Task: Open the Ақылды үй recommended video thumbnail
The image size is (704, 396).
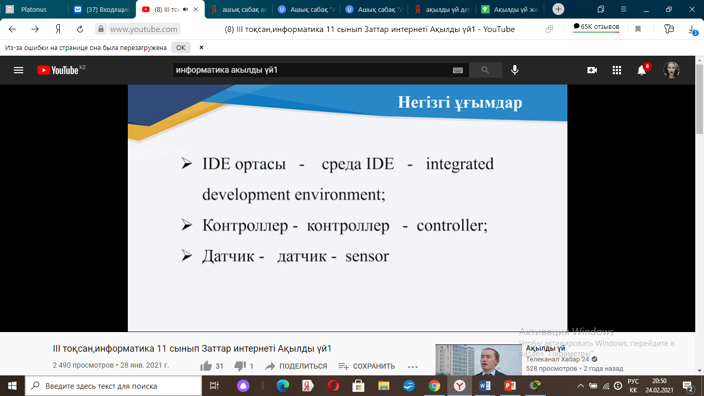Action: click(x=478, y=359)
